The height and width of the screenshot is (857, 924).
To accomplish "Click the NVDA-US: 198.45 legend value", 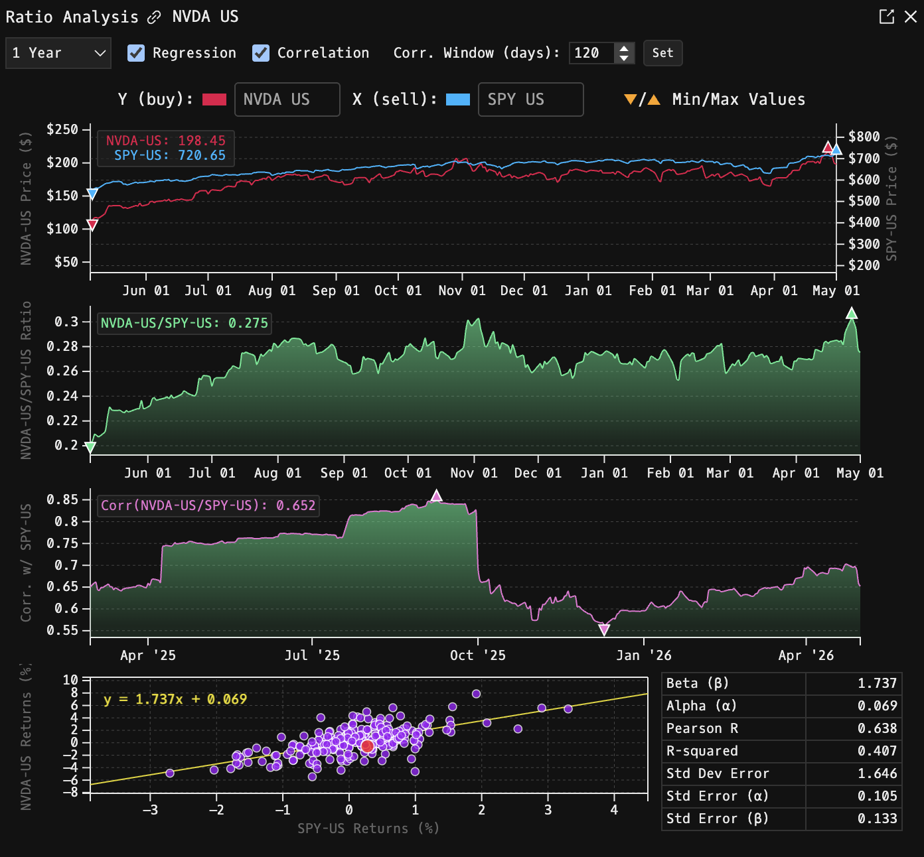I will click(x=166, y=141).
